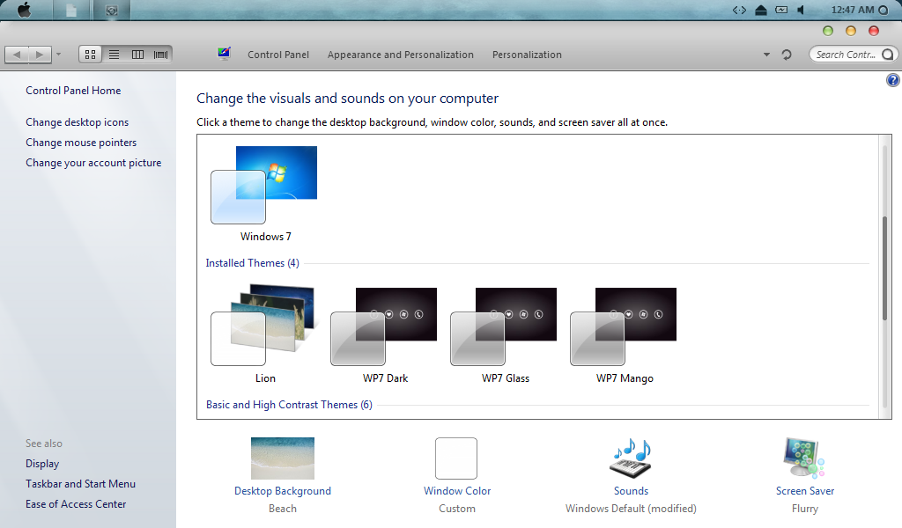Open the Apple logo menu
Viewport: 902px width, 528px height.
tap(24, 10)
